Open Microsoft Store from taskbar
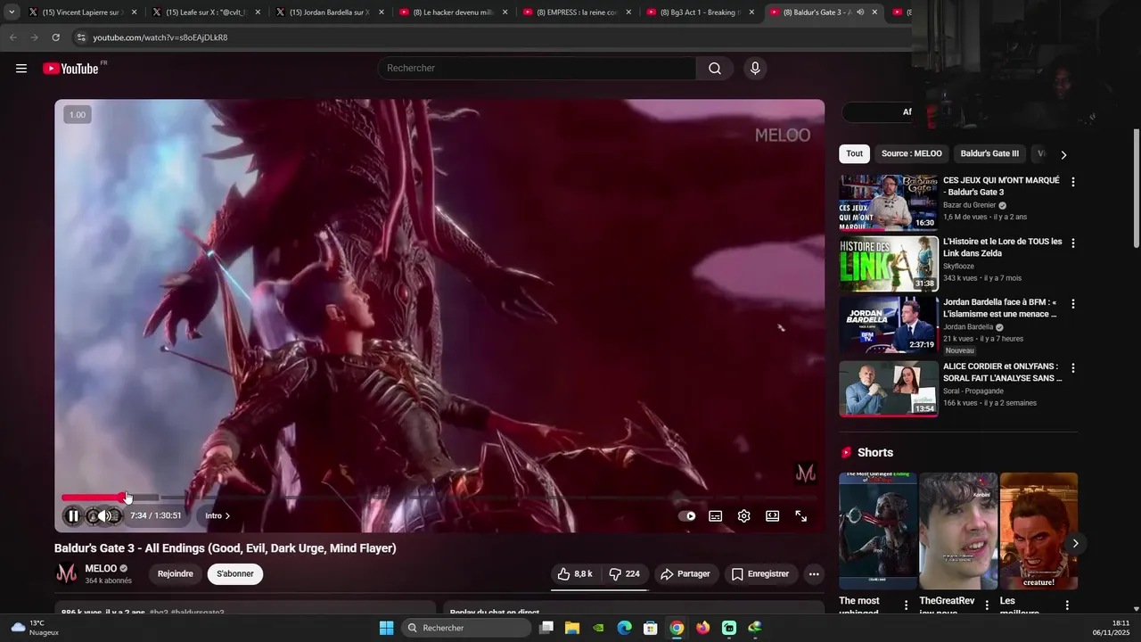 [651, 628]
